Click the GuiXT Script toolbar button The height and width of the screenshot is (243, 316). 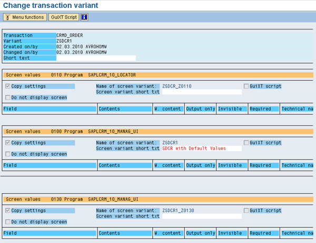63,17
